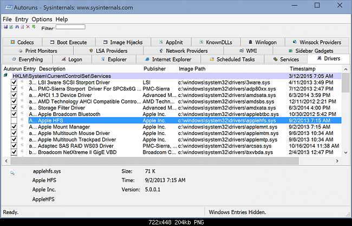This screenshot has width=352, height=226.
Task: Sort by the Autorun Entry column header
Action: 19,69
